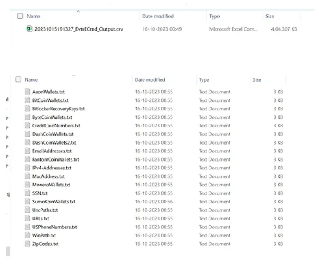Tick the select-all checkbox in the lower file list
The height and width of the screenshot is (265, 319).
tap(18, 80)
